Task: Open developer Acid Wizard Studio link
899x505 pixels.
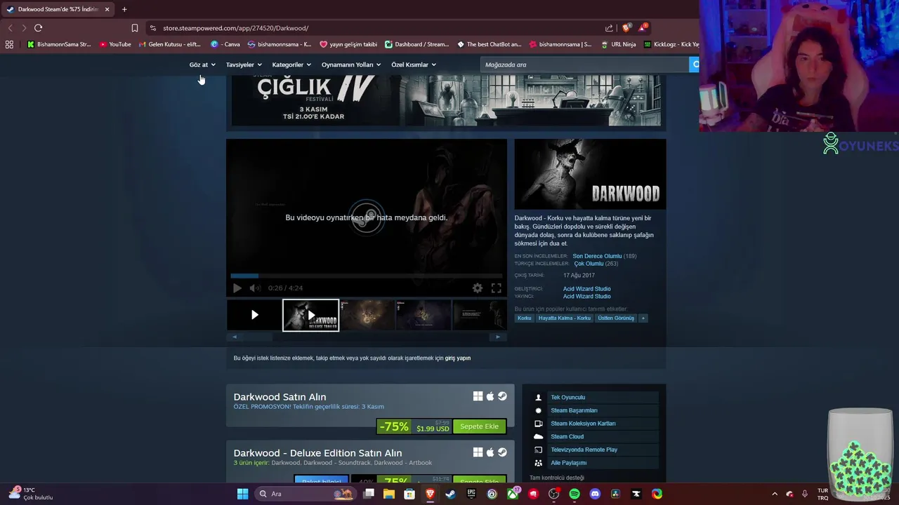Action: (x=586, y=289)
